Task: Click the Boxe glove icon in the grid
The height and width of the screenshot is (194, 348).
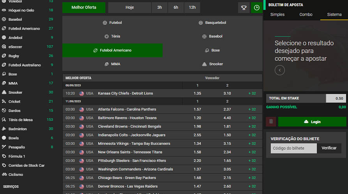Action: (x=207, y=50)
